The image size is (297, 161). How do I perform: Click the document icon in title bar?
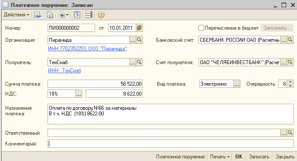point(5,5)
